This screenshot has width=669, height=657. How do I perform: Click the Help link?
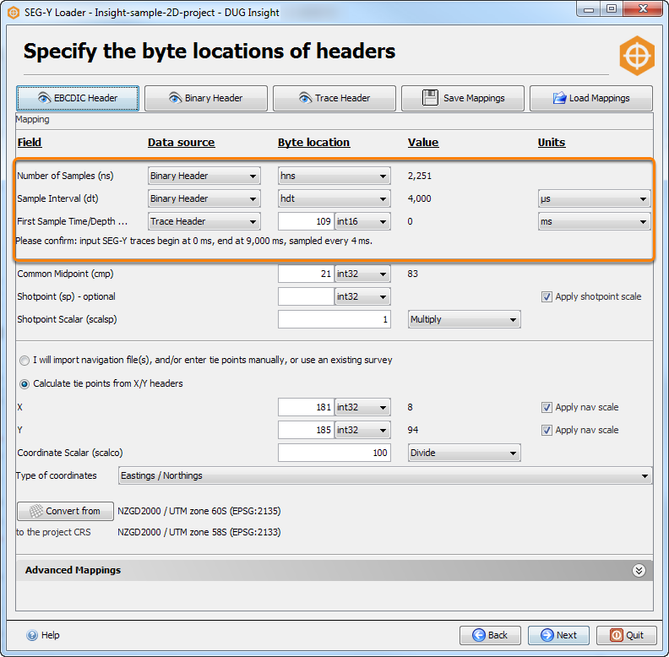tap(43, 635)
